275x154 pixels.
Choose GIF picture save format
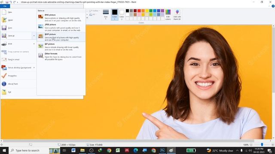pyautogui.click(x=61, y=47)
